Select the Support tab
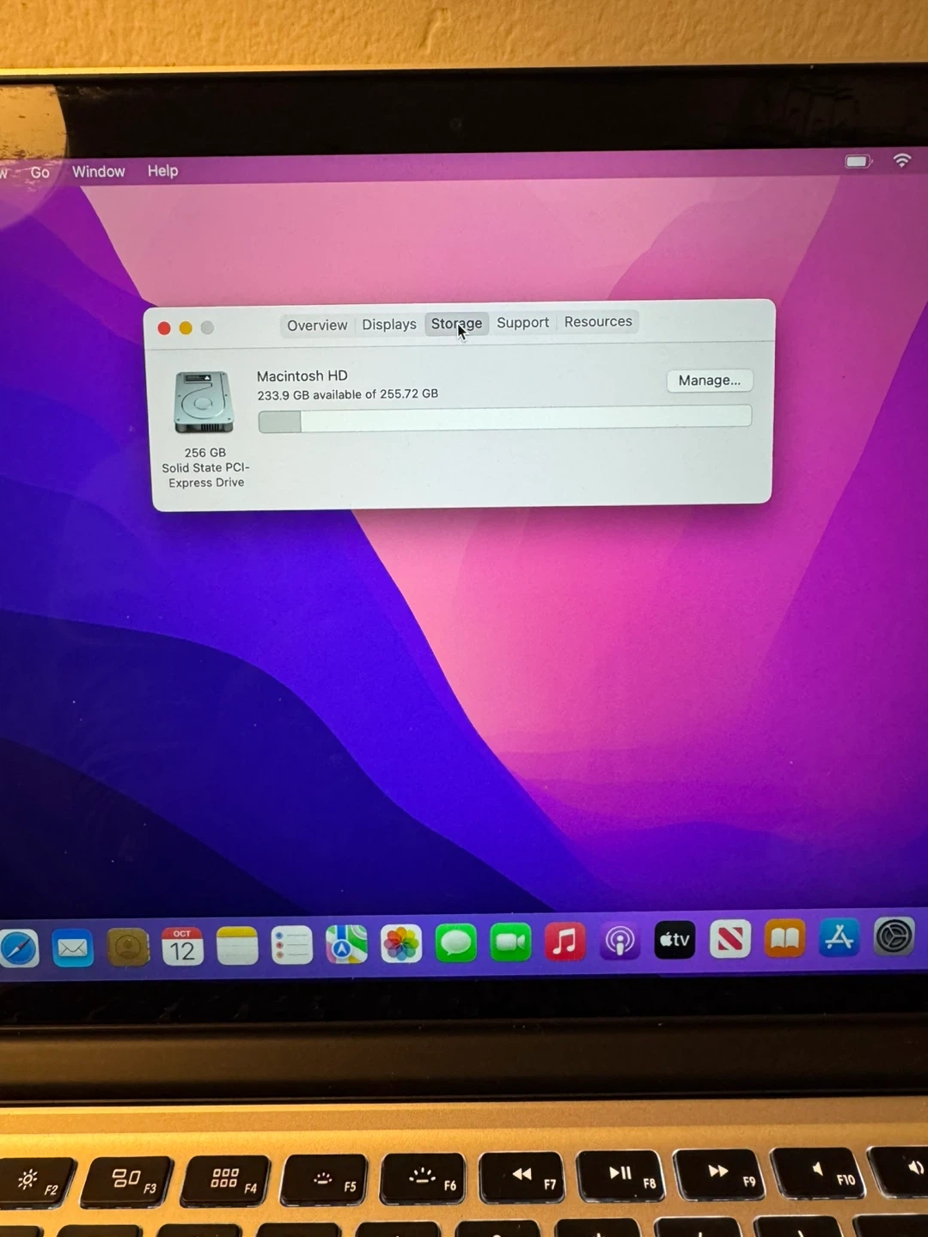The image size is (928, 1237). pos(522,323)
